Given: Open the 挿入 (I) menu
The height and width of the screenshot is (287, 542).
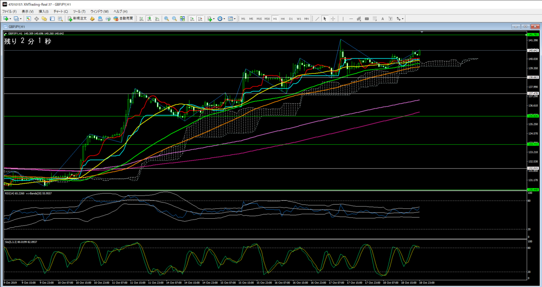Looking at the screenshot, I should point(44,11).
